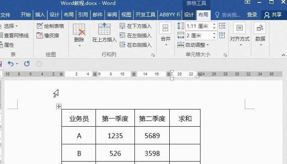Screen dimensions: 287x164
Task: Switch to the 开始 tab
Action: pos(25,15)
